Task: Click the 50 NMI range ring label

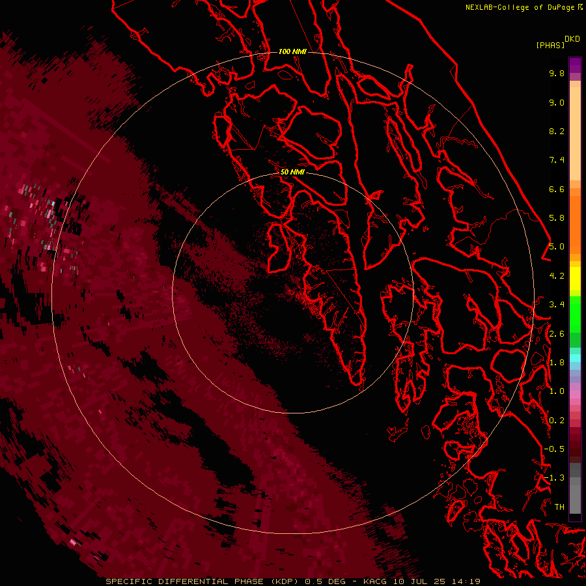Action: [292, 172]
